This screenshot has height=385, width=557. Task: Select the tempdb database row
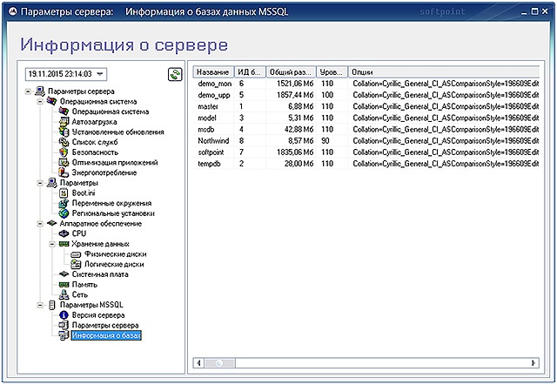tap(366, 164)
